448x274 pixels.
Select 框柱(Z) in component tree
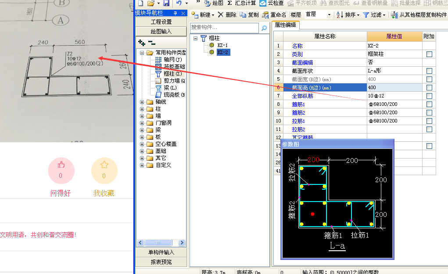click(169, 73)
